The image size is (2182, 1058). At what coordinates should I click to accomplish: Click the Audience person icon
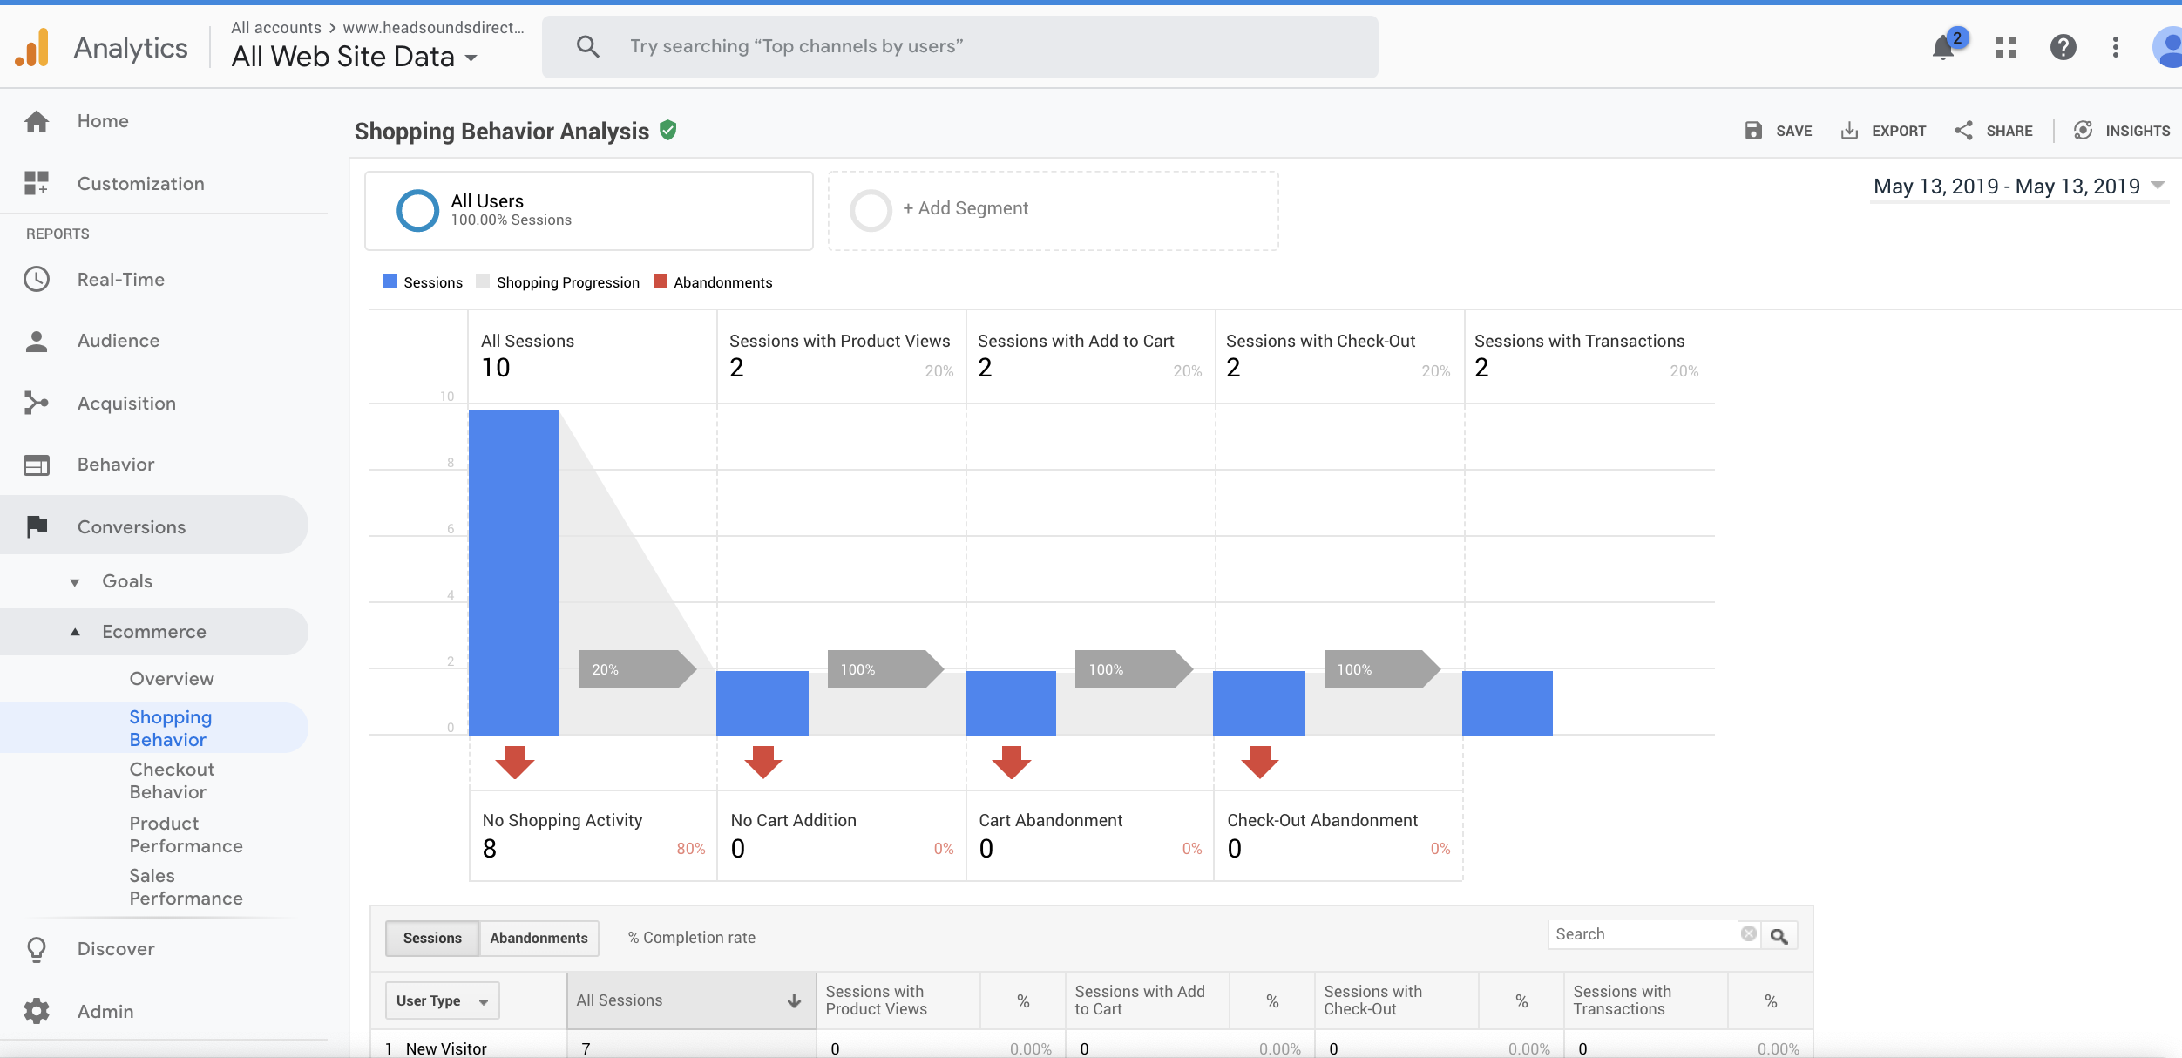click(x=37, y=341)
